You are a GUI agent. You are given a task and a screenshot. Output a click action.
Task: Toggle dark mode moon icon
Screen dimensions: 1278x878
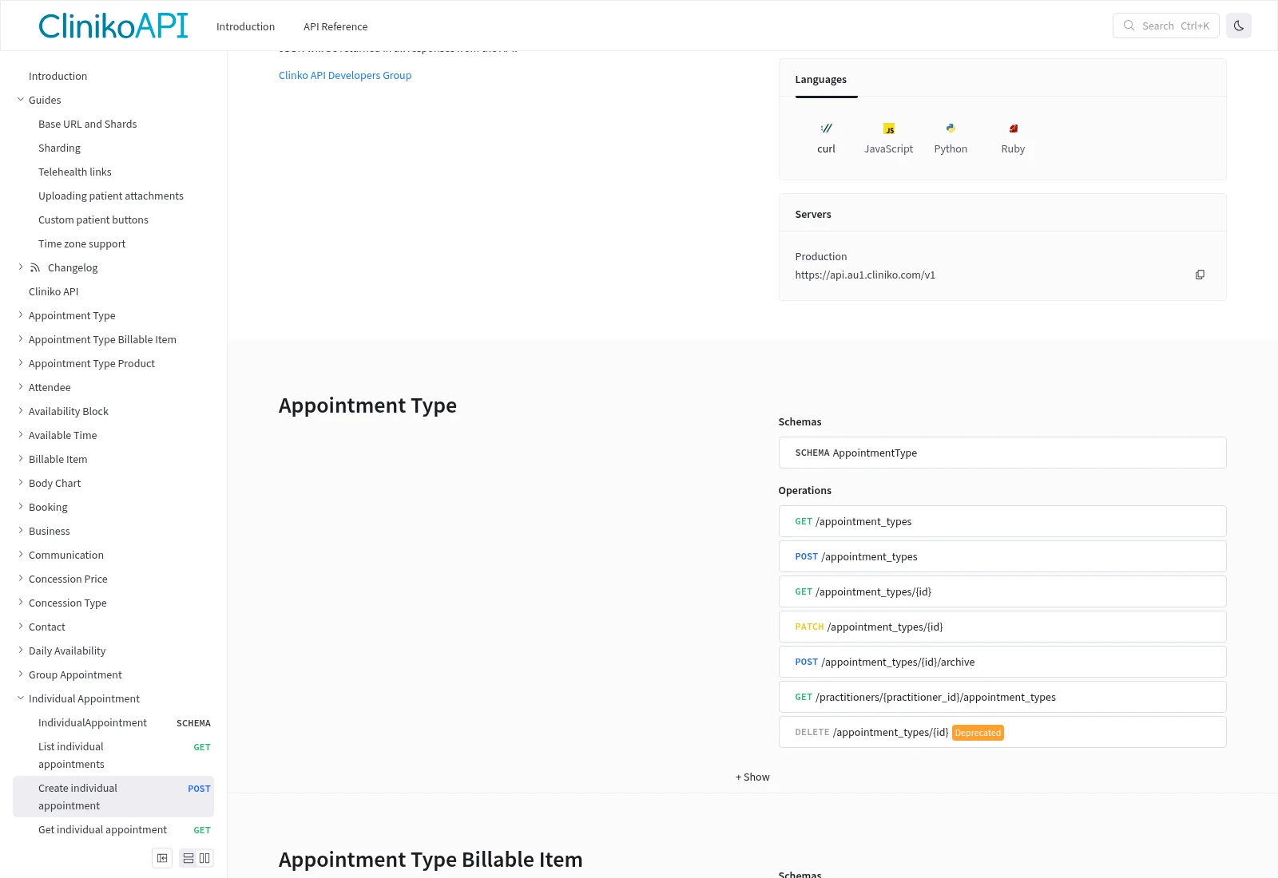tap(1239, 26)
